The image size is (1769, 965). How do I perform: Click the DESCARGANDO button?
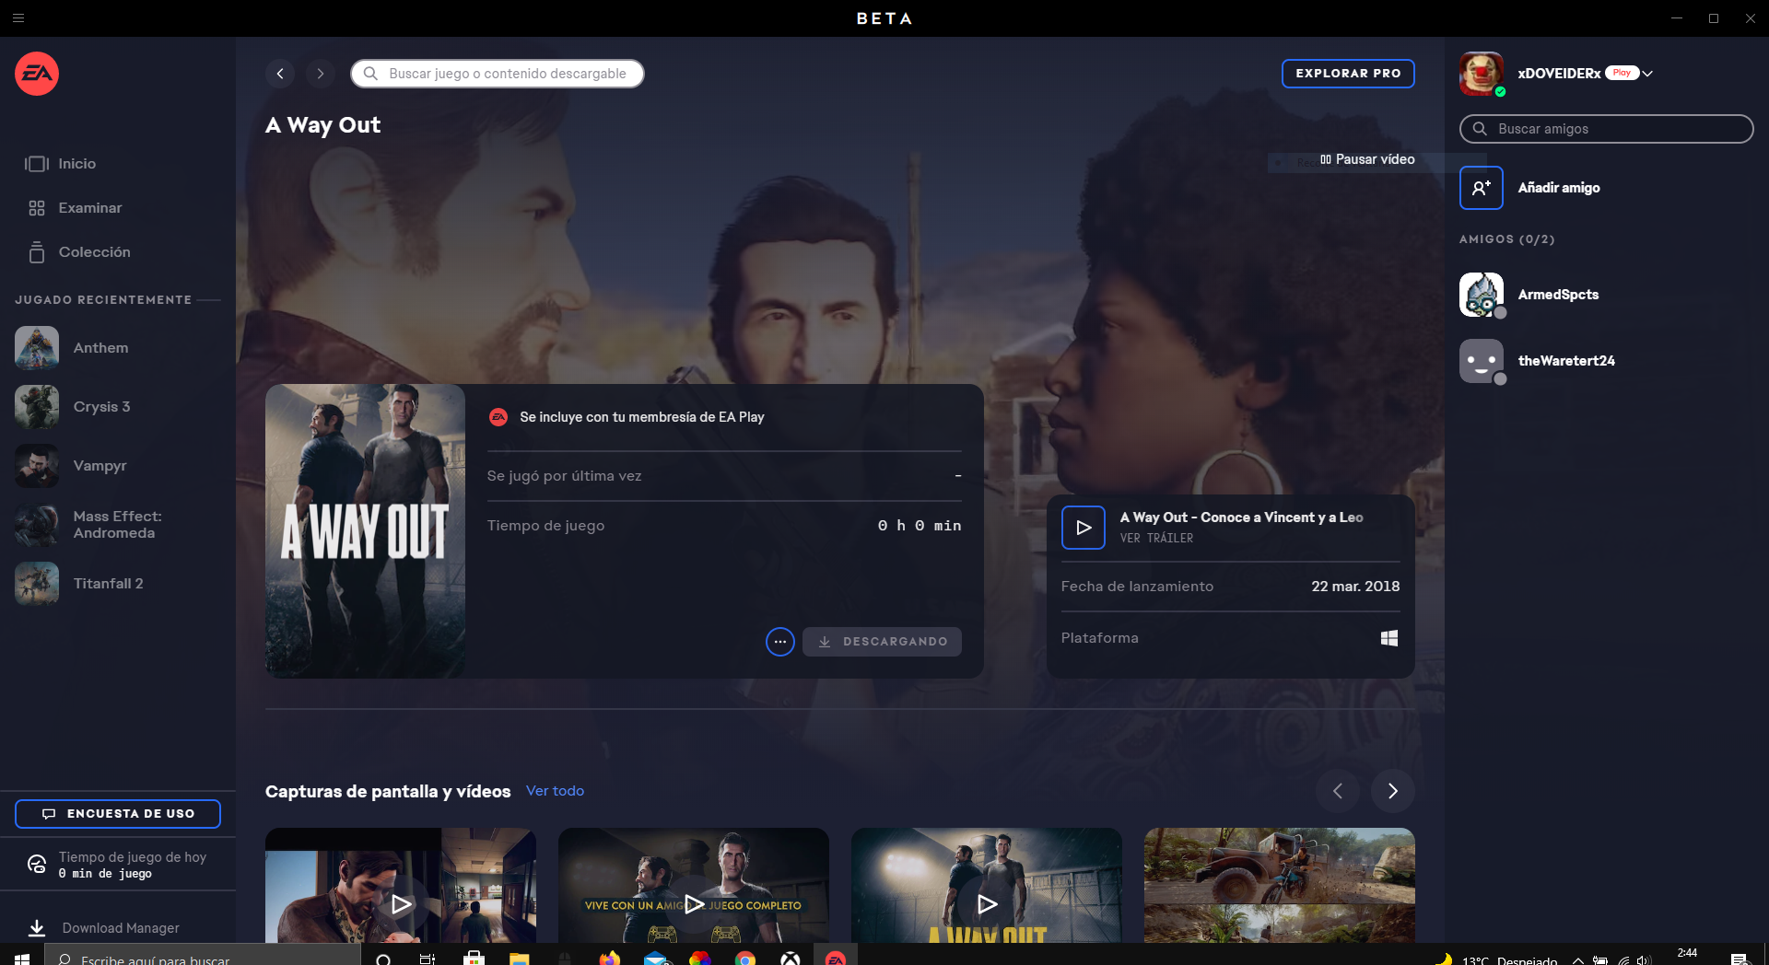pos(882,642)
